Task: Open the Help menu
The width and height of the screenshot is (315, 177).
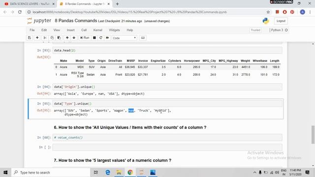Action: (130, 30)
